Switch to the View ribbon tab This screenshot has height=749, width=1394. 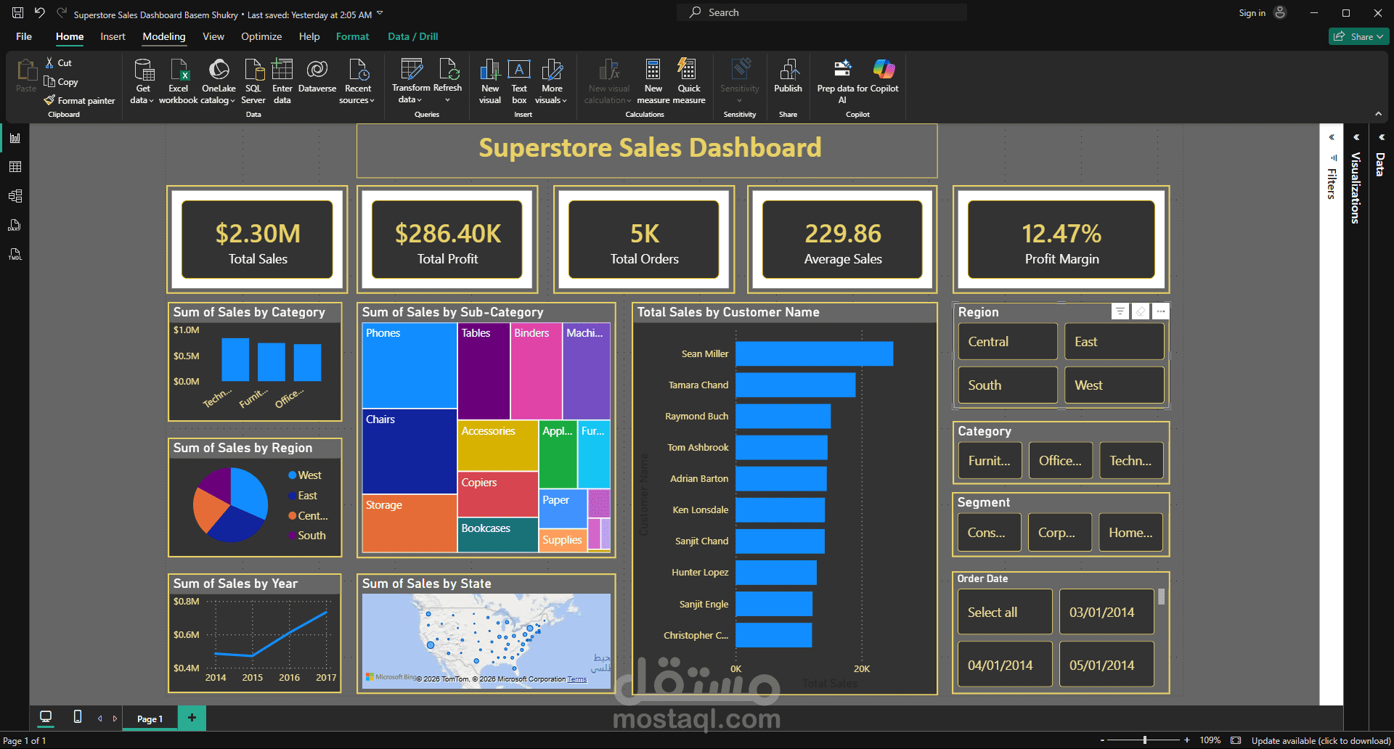(x=213, y=36)
